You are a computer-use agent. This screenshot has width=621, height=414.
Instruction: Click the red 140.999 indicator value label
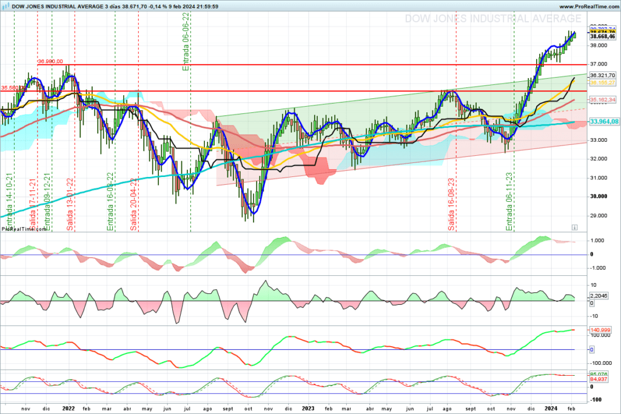(600, 330)
